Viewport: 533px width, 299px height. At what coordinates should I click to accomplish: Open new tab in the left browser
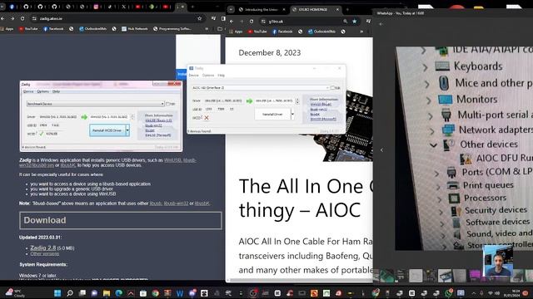point(192,7)
